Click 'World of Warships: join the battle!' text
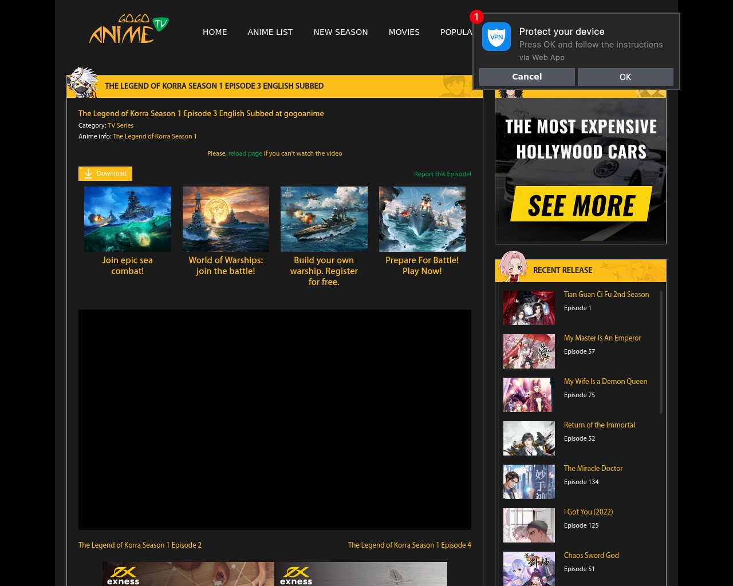733x586 pixels. [x=226, y=266]
